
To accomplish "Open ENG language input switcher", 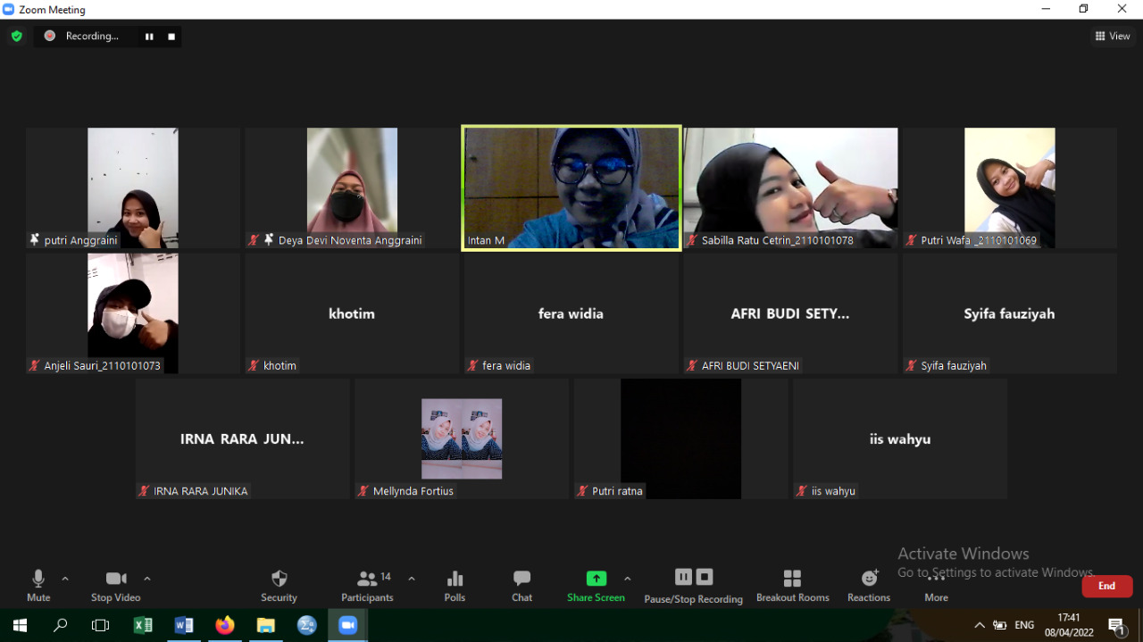I will (1024, 625).
